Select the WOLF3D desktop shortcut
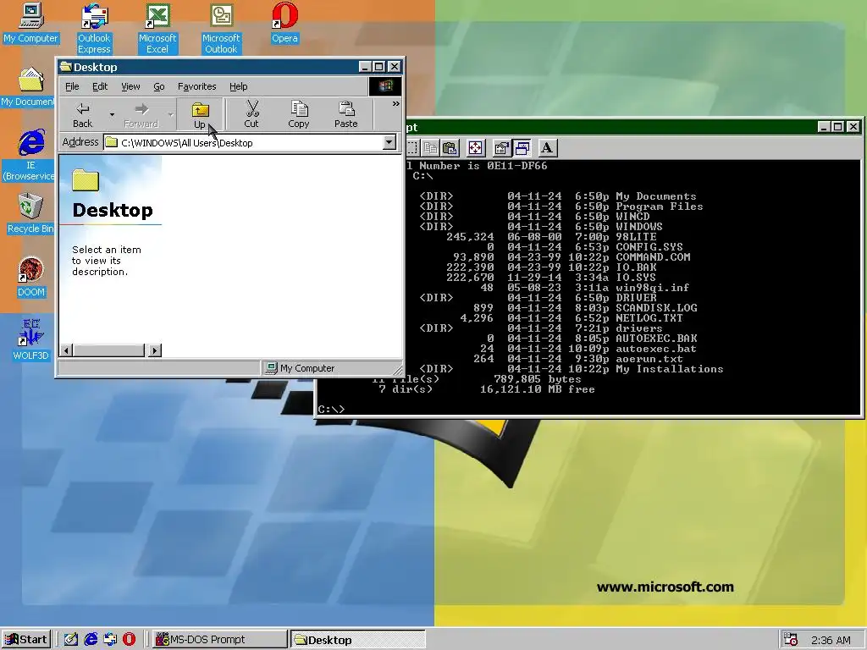The image size is (867, 650). (x=31, y=340)
